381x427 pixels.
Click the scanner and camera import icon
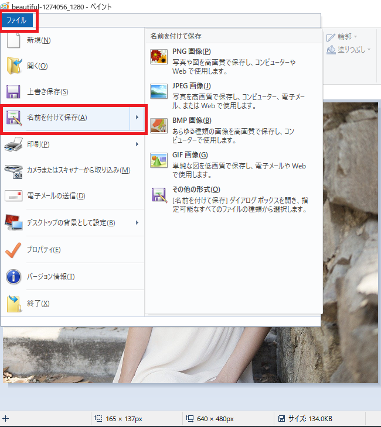tap(13, 171)
